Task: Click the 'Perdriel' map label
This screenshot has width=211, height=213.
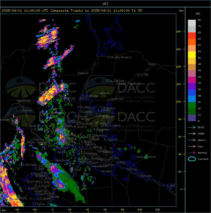Action: point(62,148)
